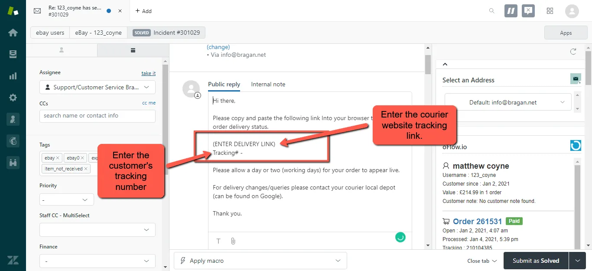
Task: Go to Home dashboard icon
Action: point(13,33)
